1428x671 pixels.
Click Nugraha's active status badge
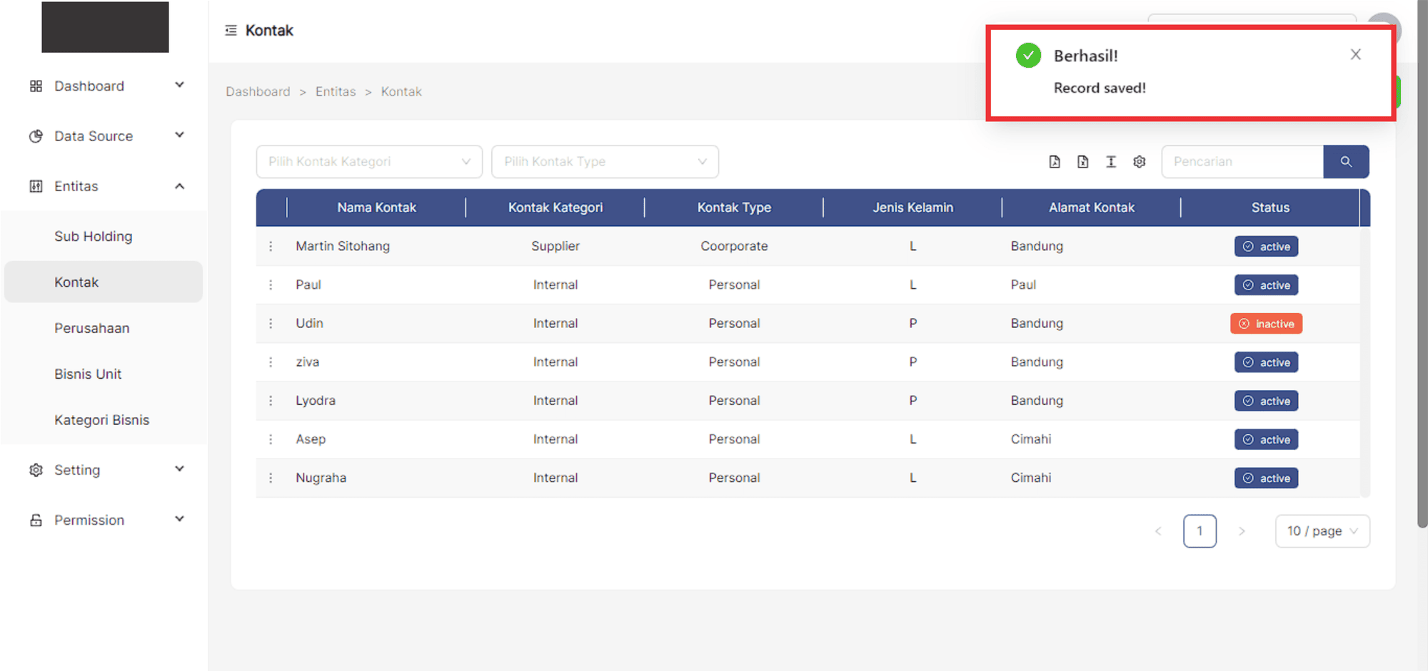tap(1266, 478)
